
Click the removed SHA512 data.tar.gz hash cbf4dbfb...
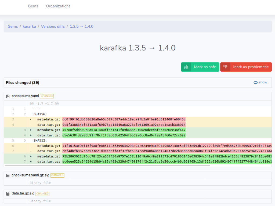click(167, 151)
